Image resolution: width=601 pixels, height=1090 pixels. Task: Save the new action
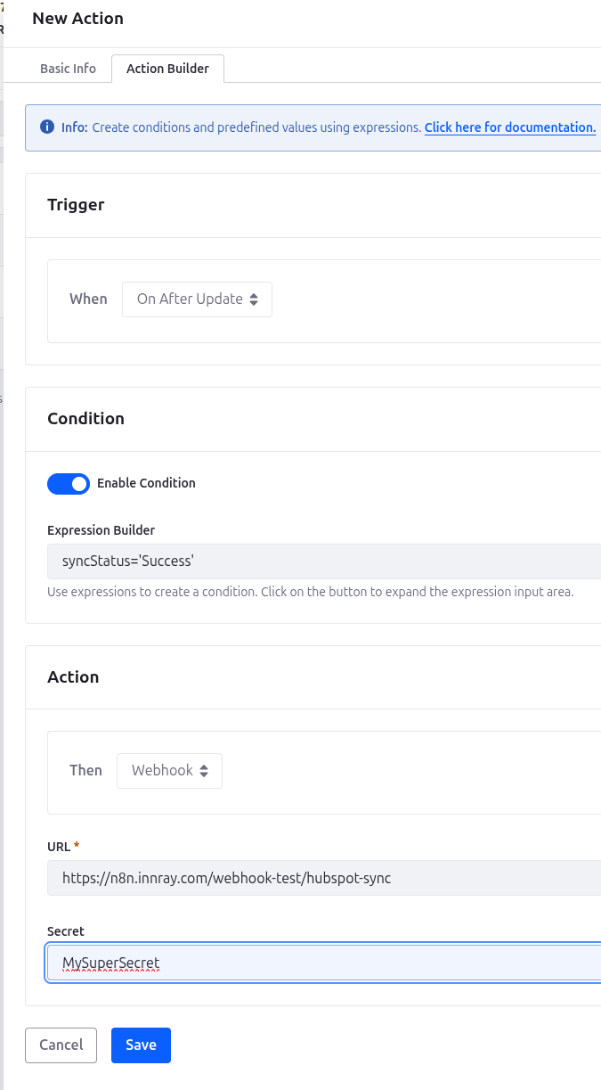pyautogui.click(x=141, y=1045)
